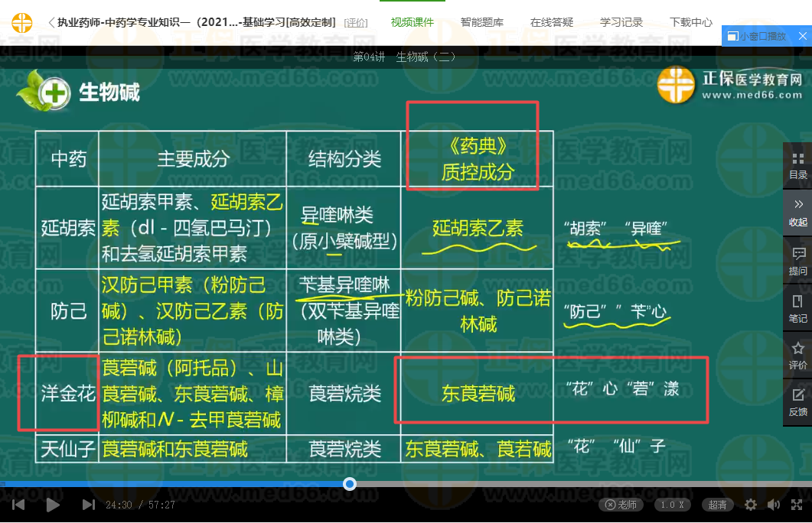Screen dimensions: 812x523
Task: Mute the video volume
Action: coord(774,505)
